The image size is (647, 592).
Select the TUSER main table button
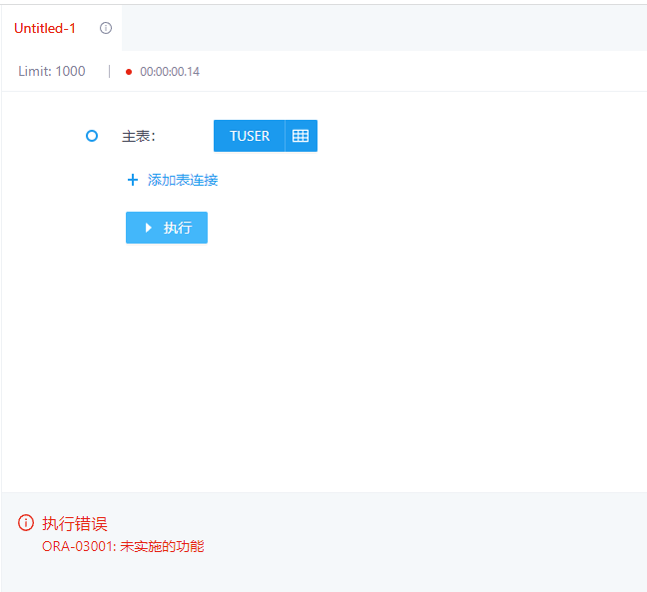click(x=250, y=136)
